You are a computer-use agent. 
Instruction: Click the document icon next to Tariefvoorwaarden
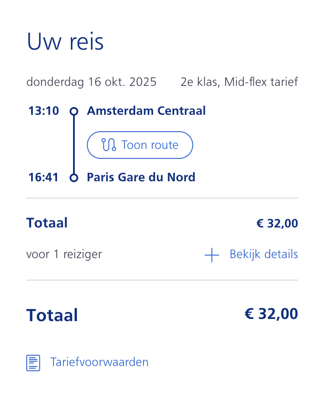[x=33, y=363]
